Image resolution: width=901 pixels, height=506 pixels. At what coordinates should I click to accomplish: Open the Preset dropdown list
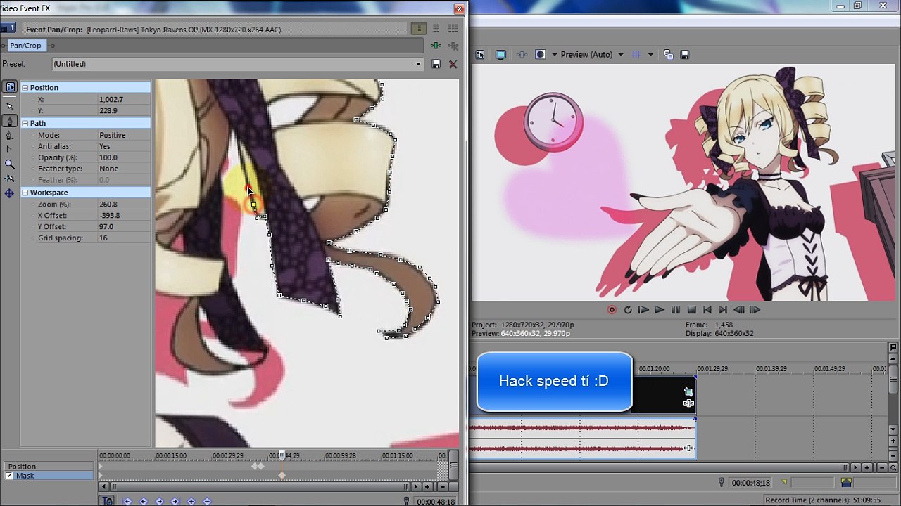418,64
